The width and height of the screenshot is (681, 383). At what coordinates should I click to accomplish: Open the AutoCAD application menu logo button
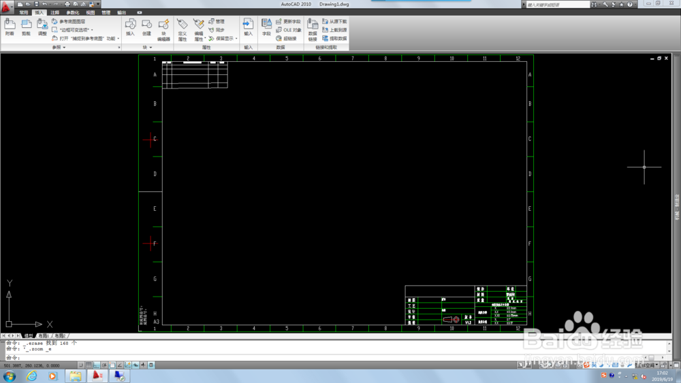point(6,7)
